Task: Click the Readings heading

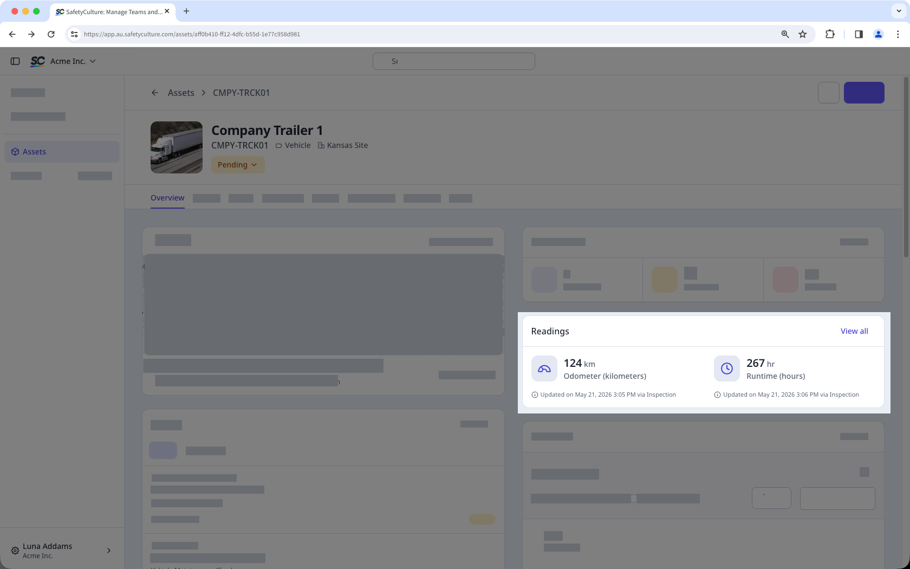Action: pyautogui.click(x=550, y=331)
